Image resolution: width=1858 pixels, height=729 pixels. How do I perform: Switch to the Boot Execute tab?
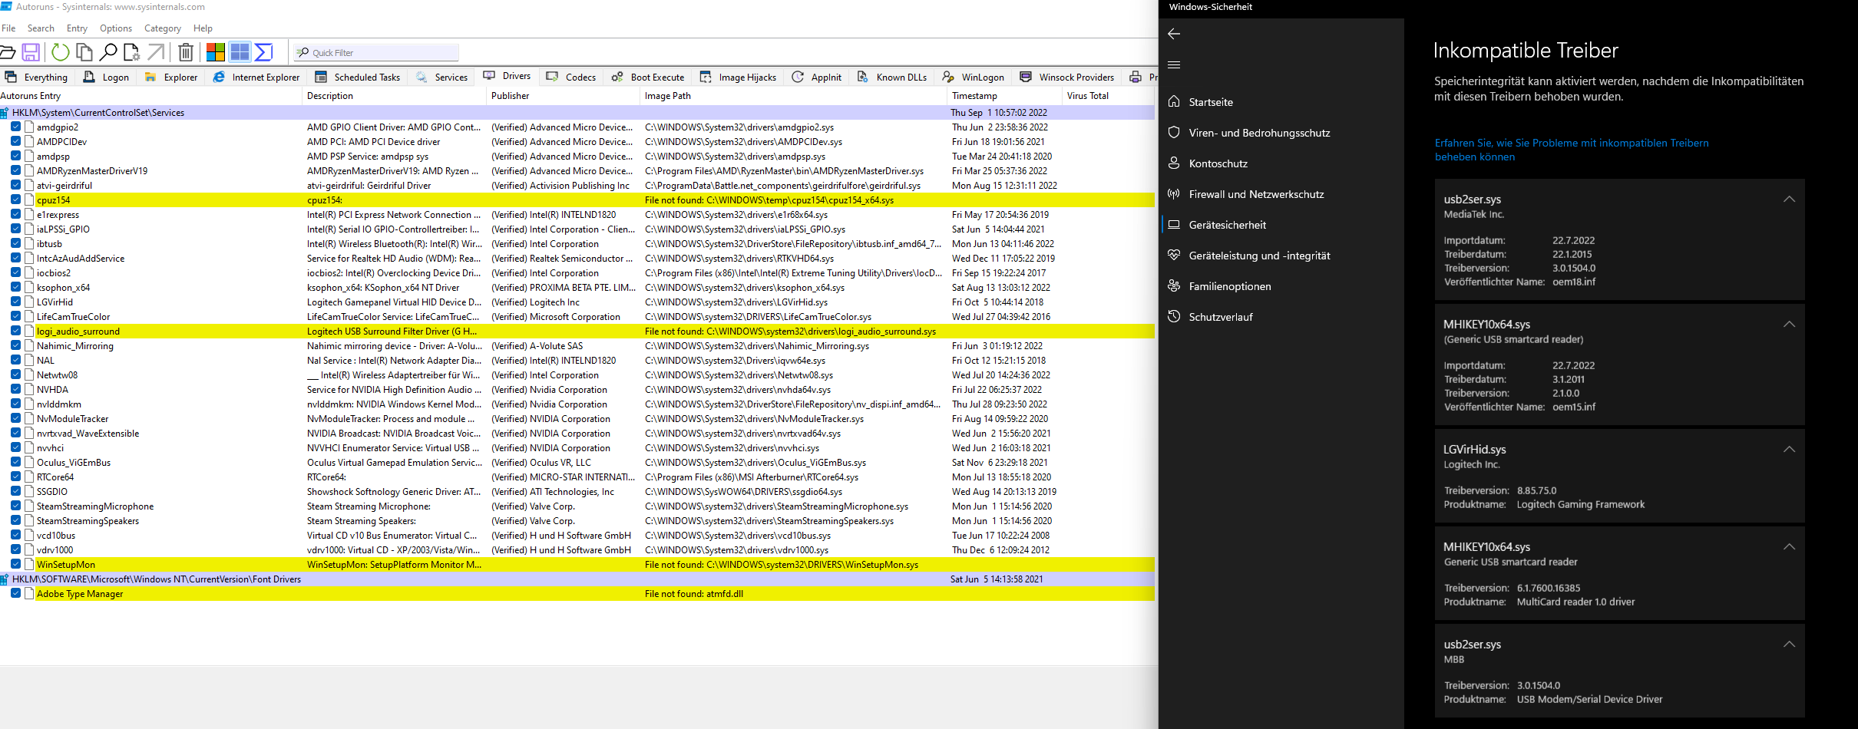click(648, 77)
